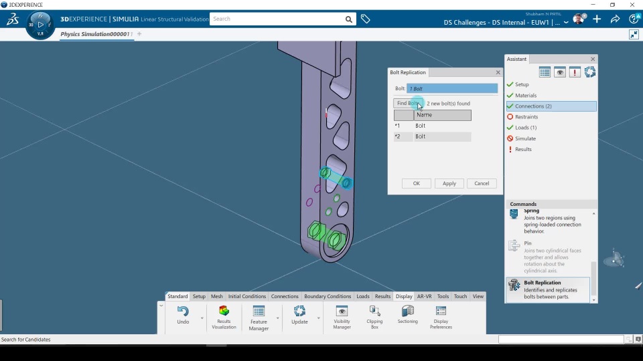Open the Update dropdown arrow
This screenshot has height=361, width=643.
click(x=318, y=318)
